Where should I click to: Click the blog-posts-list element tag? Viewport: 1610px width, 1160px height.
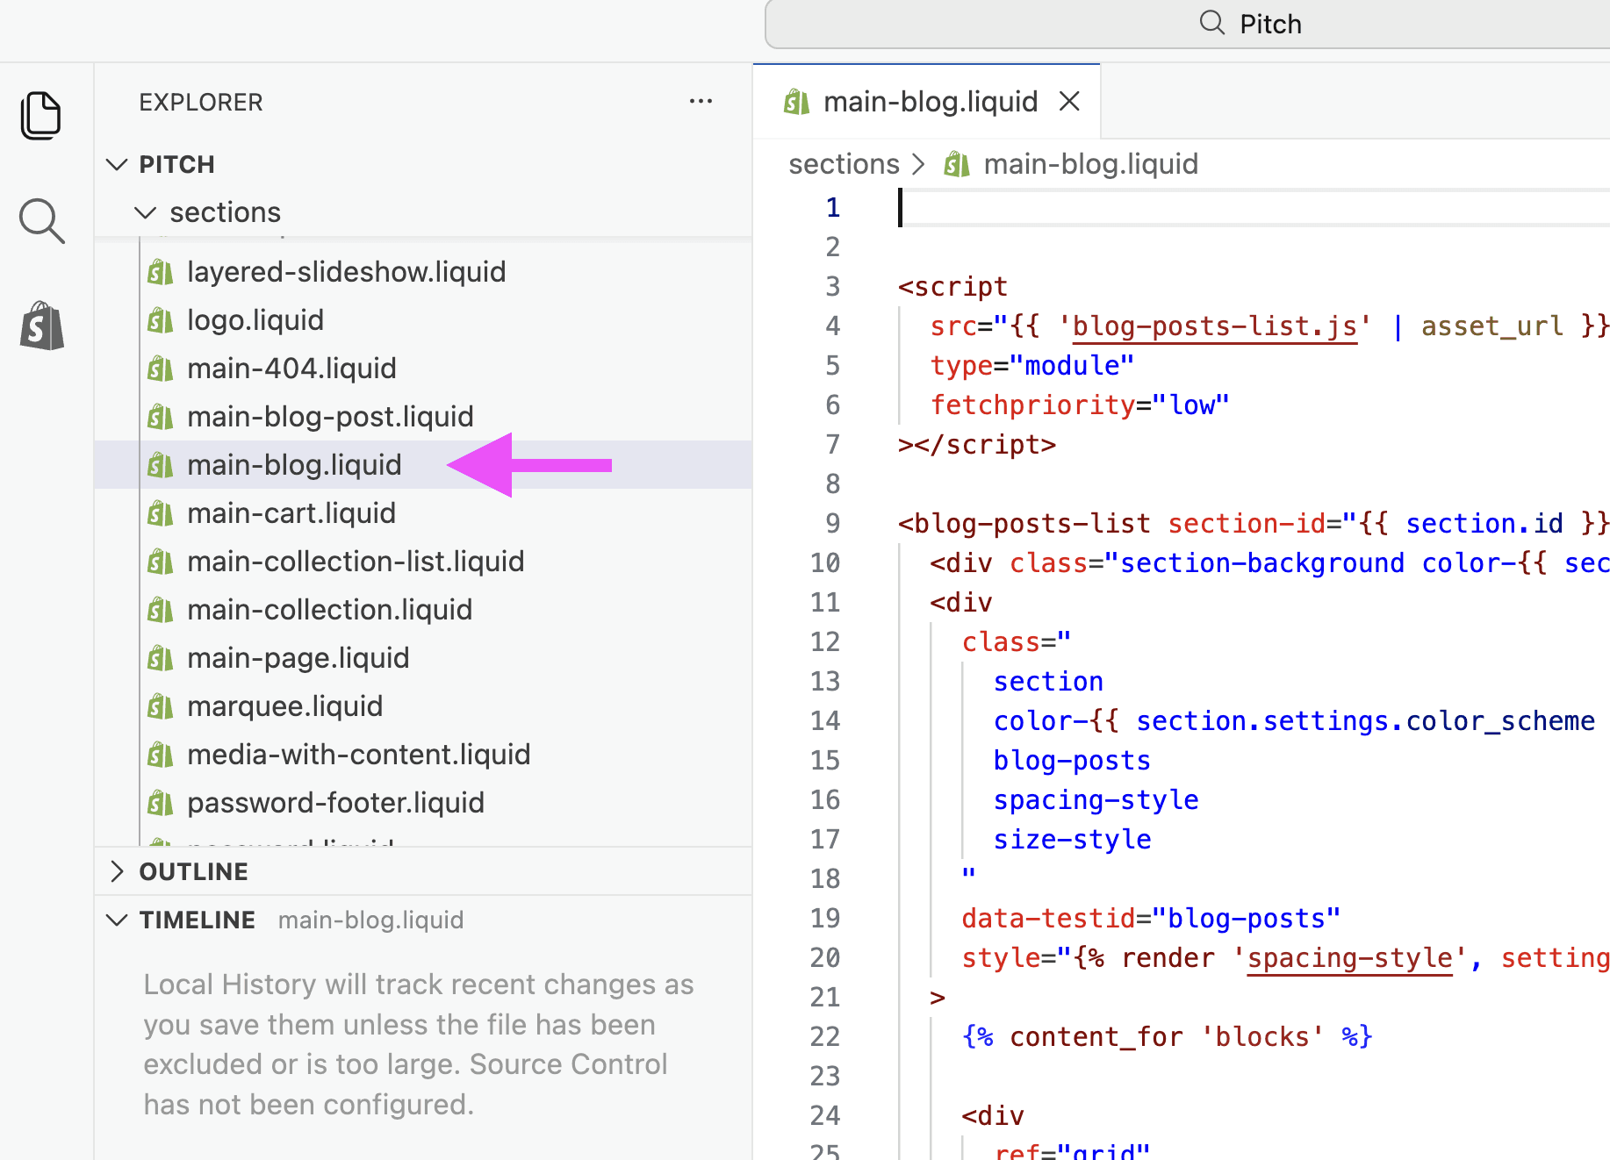1024,524
